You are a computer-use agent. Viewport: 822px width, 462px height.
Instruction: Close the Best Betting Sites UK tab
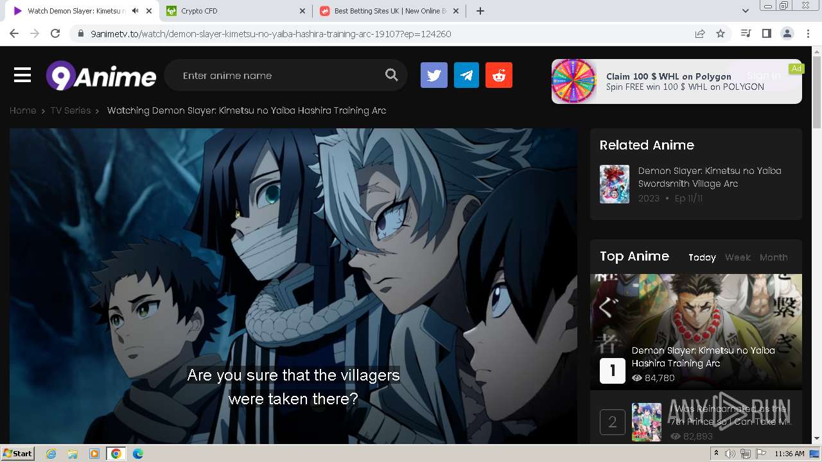[456, 11]
